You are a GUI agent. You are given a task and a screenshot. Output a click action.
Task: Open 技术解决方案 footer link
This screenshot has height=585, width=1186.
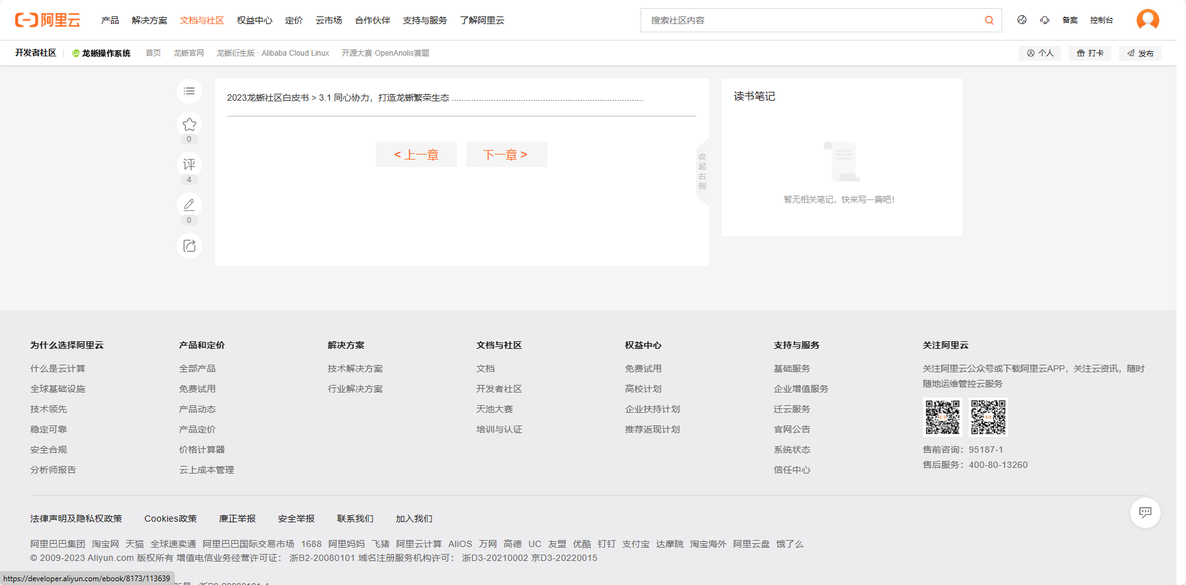(x=355, y=368)
